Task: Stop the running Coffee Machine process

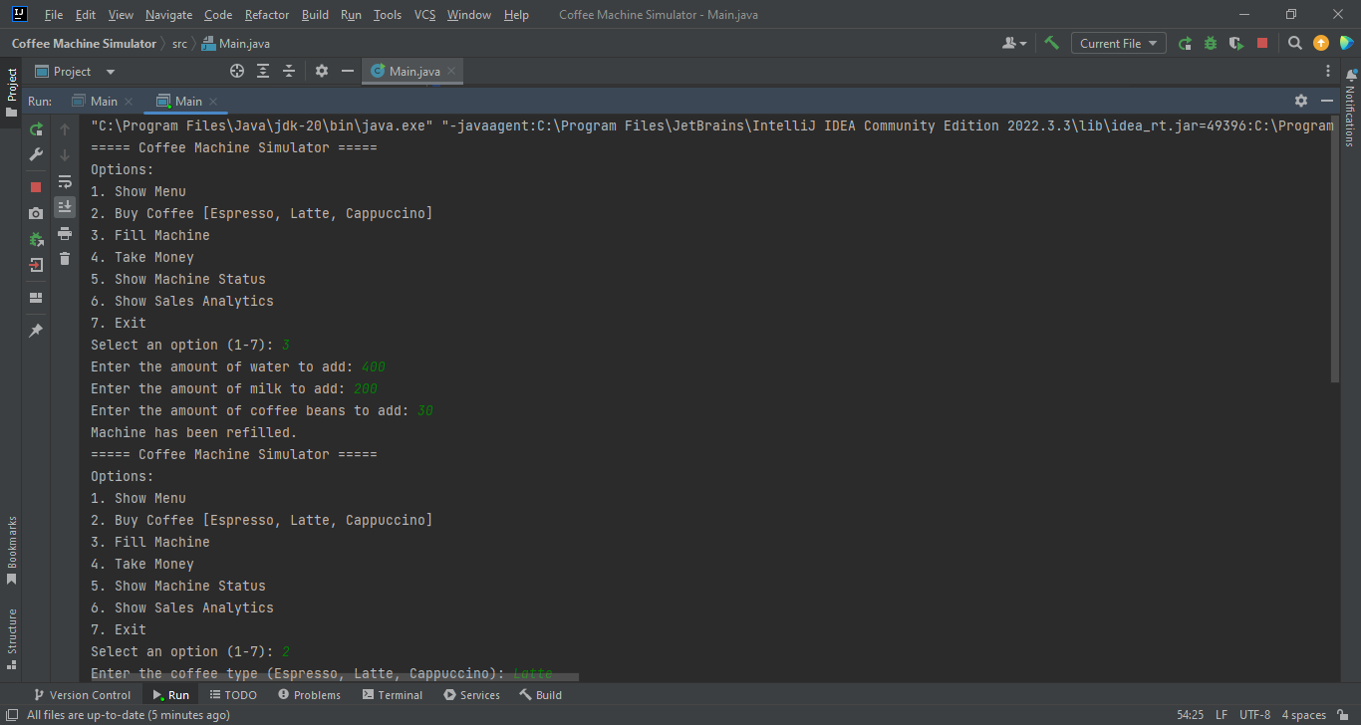Action: point(35,186)
